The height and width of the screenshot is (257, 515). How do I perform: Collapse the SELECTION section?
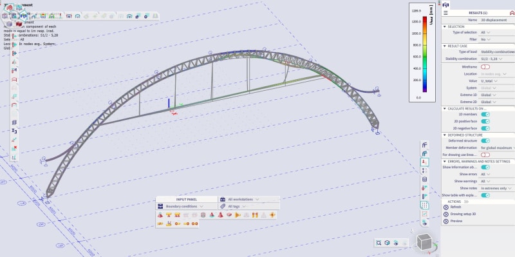pos(445,26)
